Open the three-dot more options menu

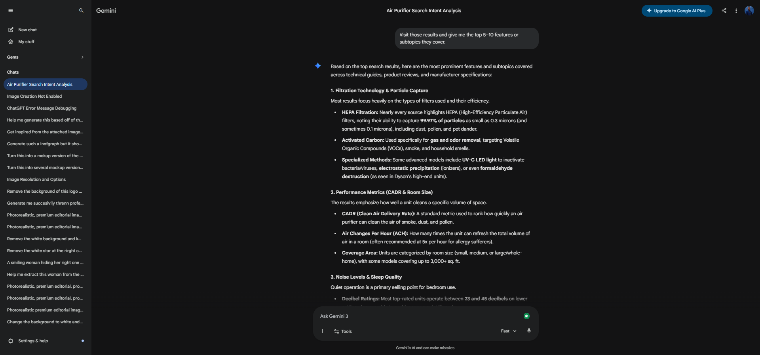(x=736, y=11)
